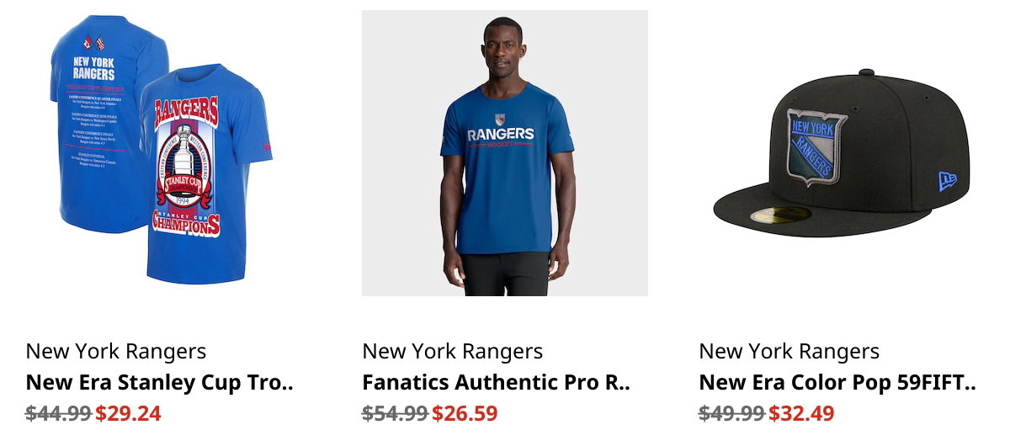Click New York Rangers label above Color Pop cap
The image size is (1010, 446).
tap(789, 352)
